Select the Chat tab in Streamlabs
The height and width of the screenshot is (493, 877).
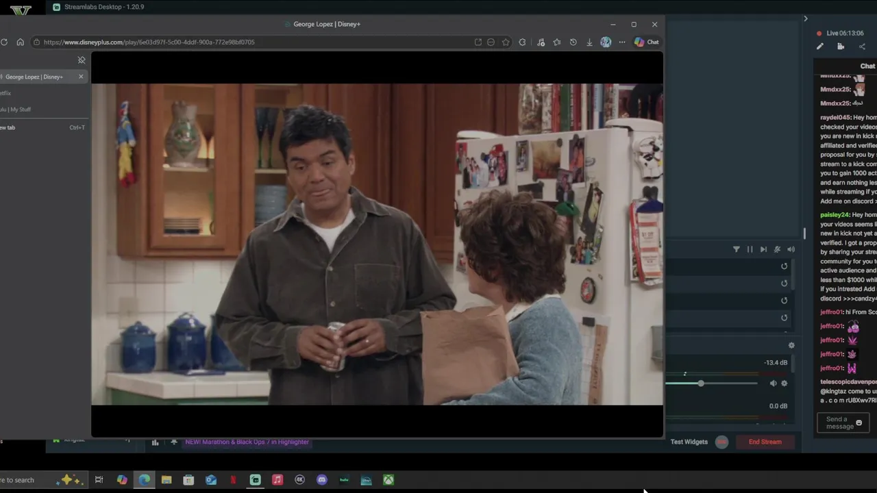tap(867, 66)
